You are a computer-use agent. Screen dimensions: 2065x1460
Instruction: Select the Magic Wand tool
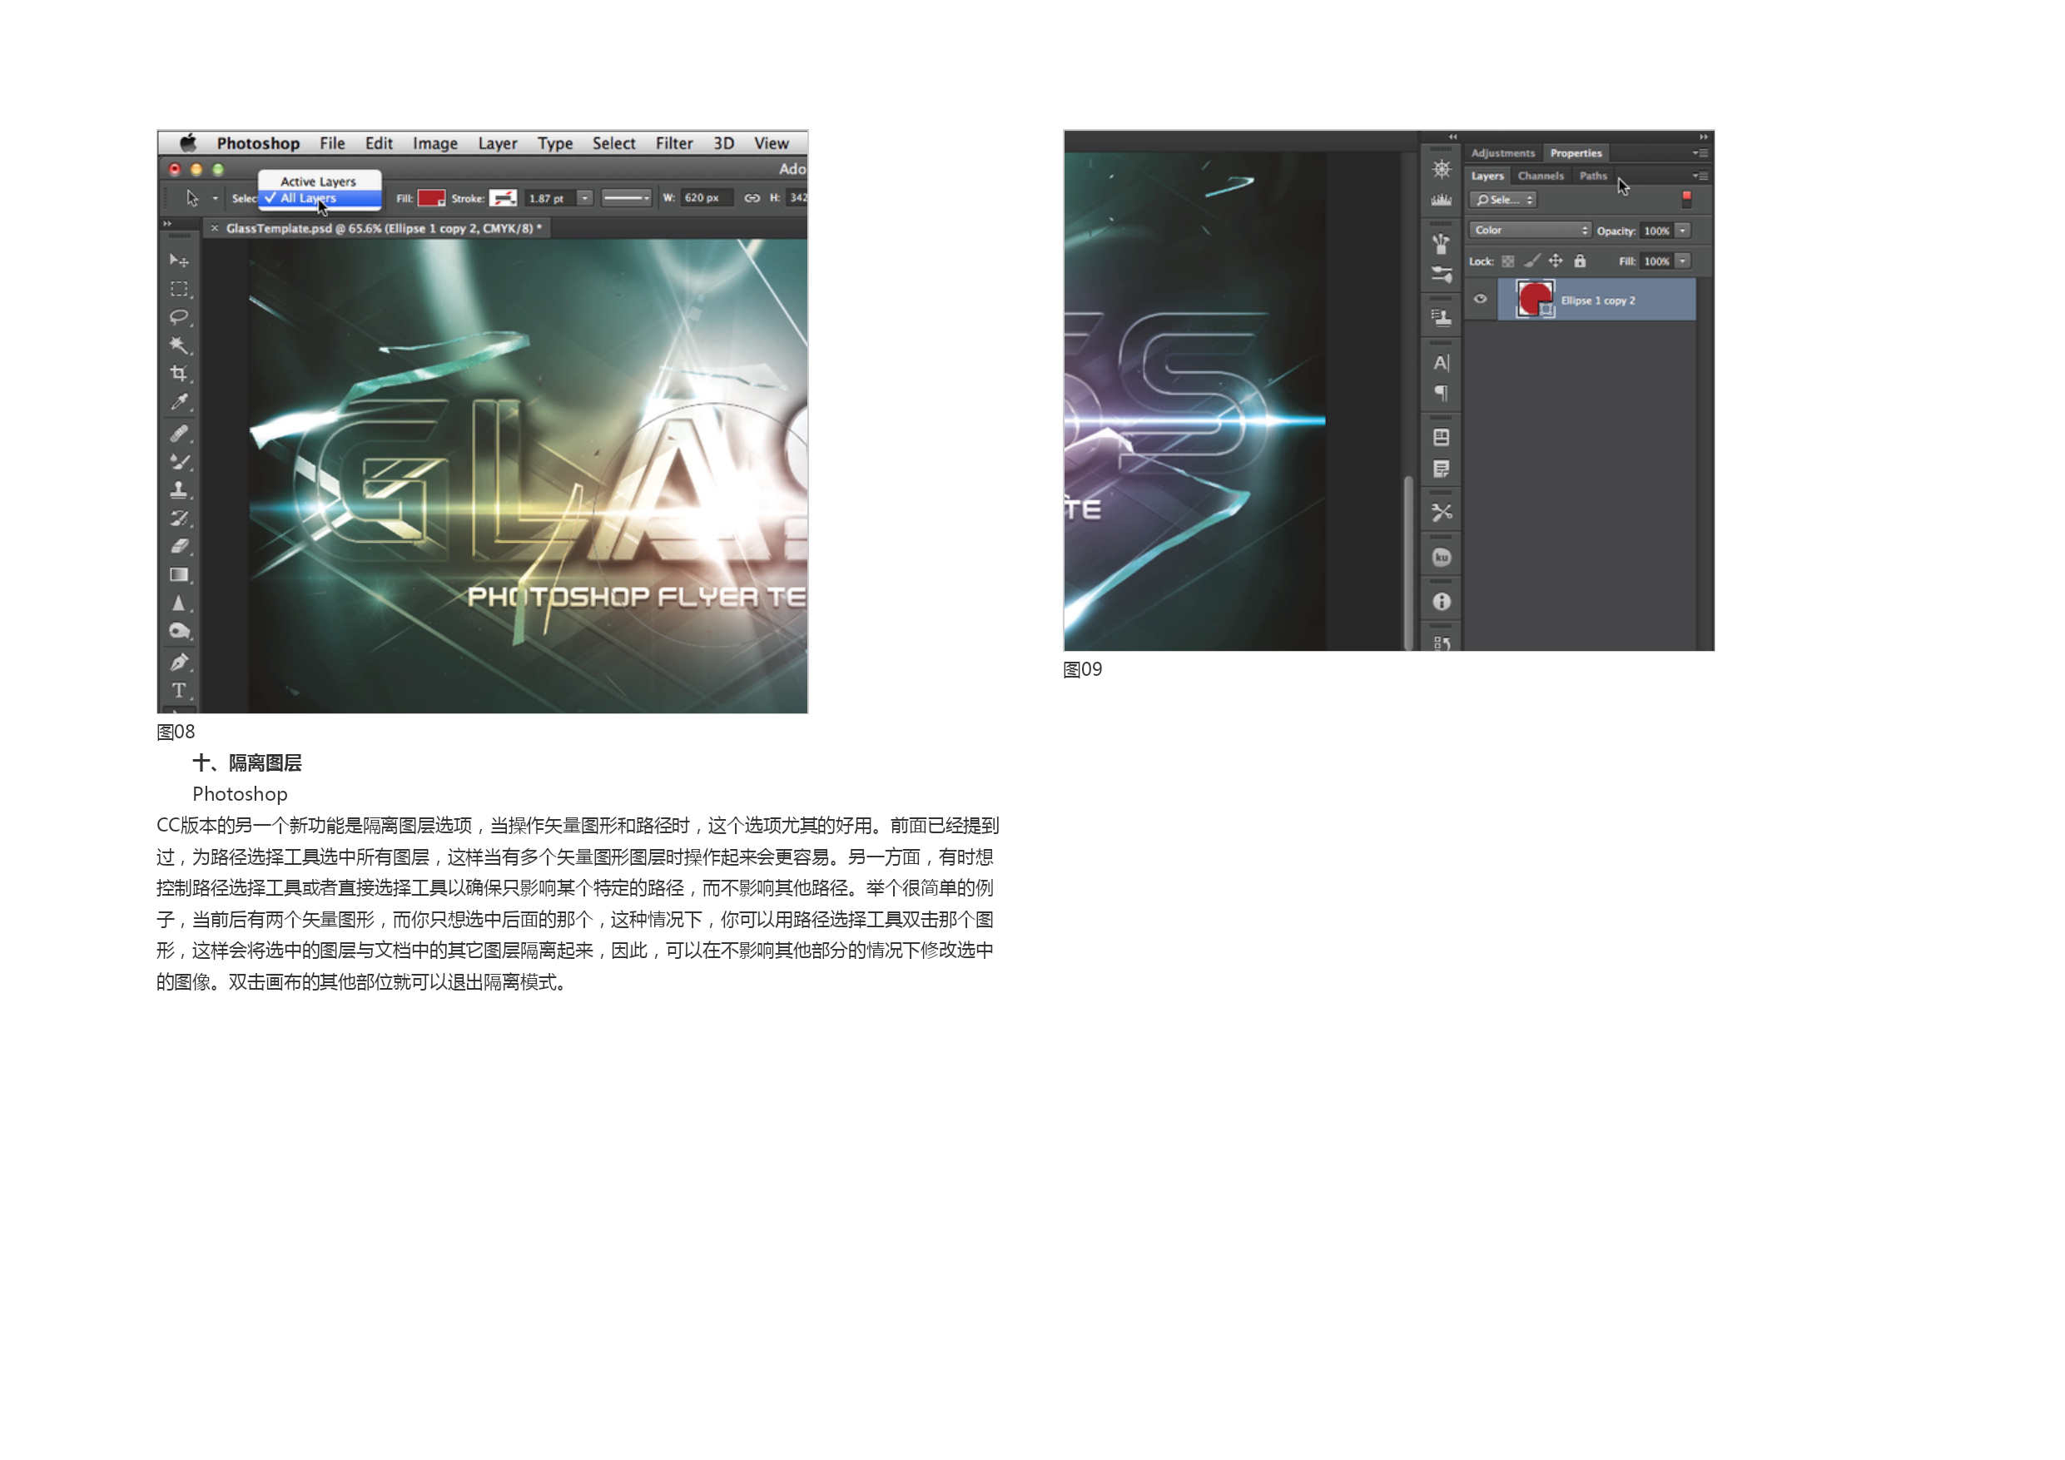179,345
